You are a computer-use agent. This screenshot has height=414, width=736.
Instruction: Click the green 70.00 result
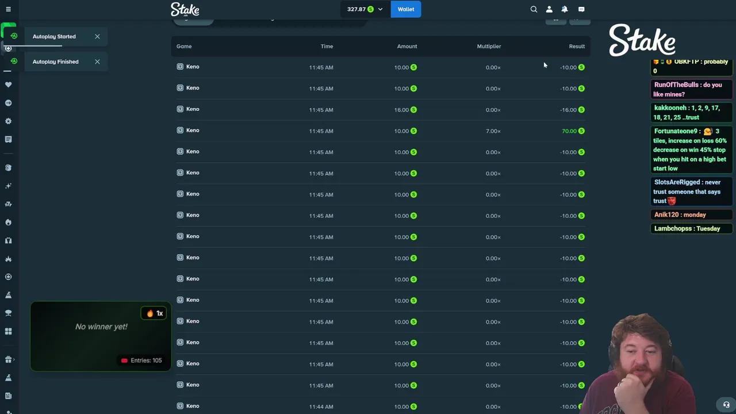pyautogui.click(x=573, y=131)
